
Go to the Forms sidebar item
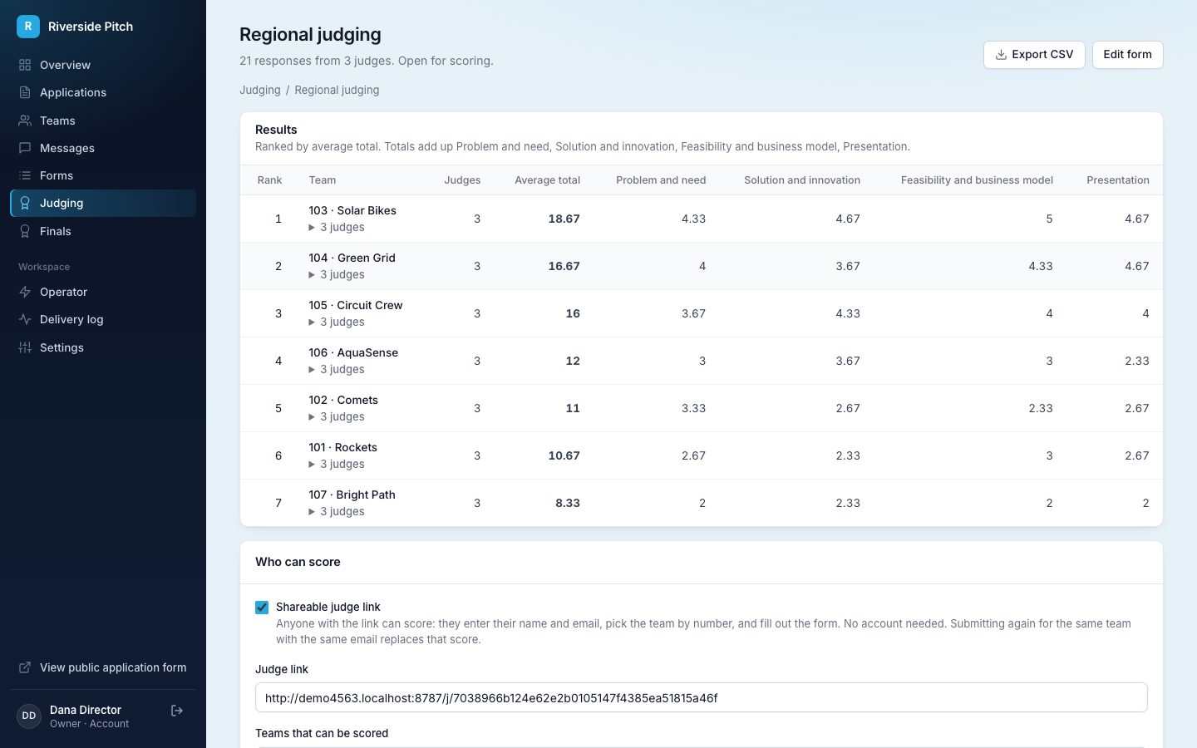pos(103,175)
